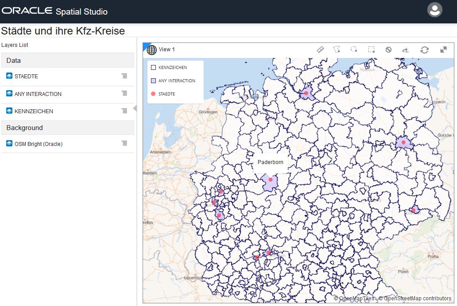Hide the KENNZEICHEN layer using eye icon

[9, 111]
